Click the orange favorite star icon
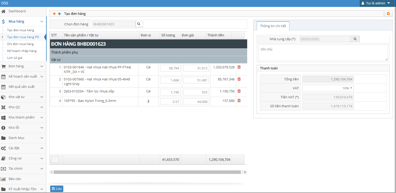 coord(54,14)
